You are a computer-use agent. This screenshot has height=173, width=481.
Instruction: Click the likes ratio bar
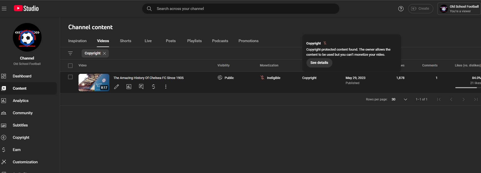468,88
